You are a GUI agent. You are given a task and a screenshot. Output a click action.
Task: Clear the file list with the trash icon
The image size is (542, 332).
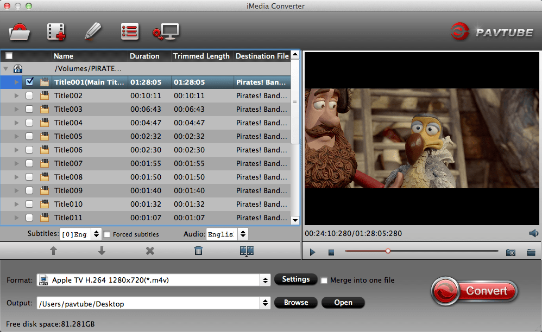(198, 251)
